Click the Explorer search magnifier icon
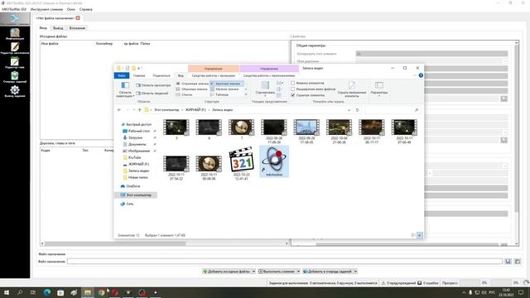This screenshot has height=298, width=530. pyautogui.click(x=417, y=110)
